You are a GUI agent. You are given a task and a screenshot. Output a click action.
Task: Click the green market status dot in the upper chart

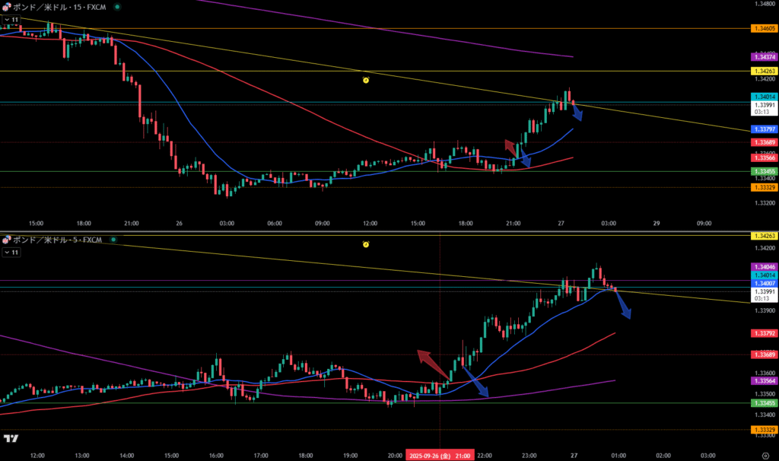(116, 7)
